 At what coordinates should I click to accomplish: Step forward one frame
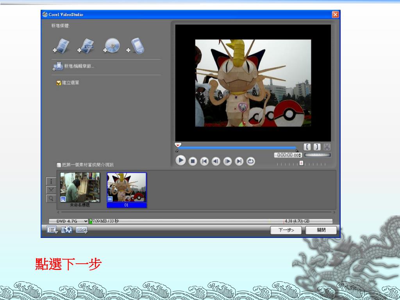tap(227, 161)
